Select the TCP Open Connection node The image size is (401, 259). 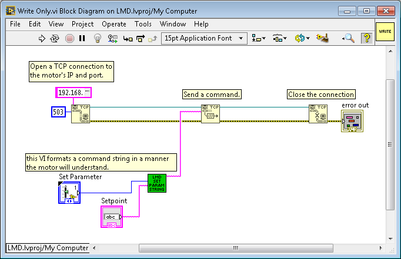pos(81,114)
